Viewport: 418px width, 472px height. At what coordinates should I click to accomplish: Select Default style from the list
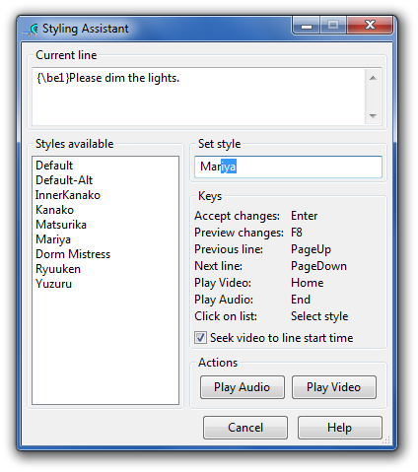[x=54, y=166]
